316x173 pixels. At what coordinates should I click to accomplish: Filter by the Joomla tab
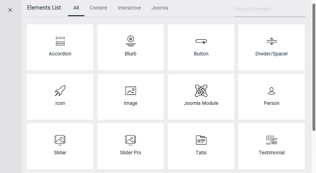[x=160, y=8]
